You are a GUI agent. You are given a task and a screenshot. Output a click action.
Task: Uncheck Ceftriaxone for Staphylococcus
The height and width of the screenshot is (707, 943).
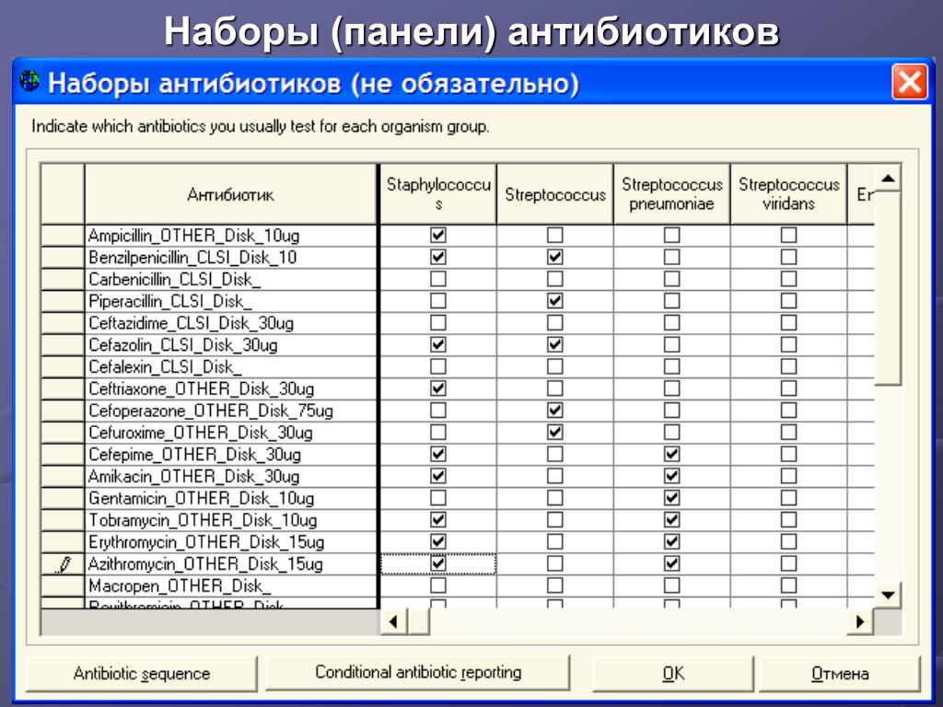[x=438, y=389]
